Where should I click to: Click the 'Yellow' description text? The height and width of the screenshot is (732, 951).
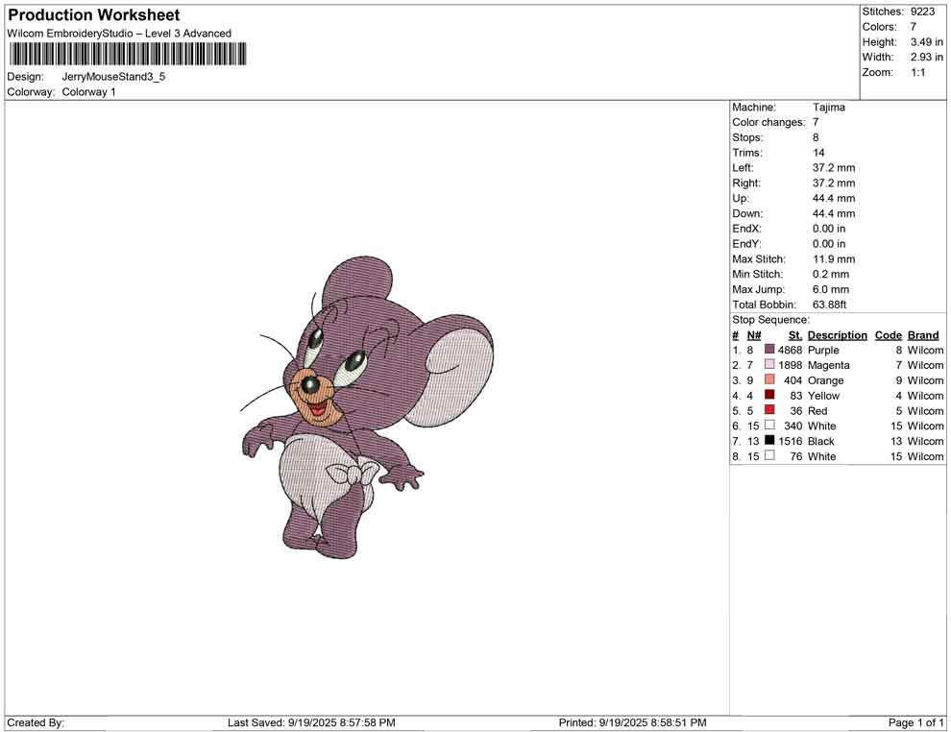823,395
